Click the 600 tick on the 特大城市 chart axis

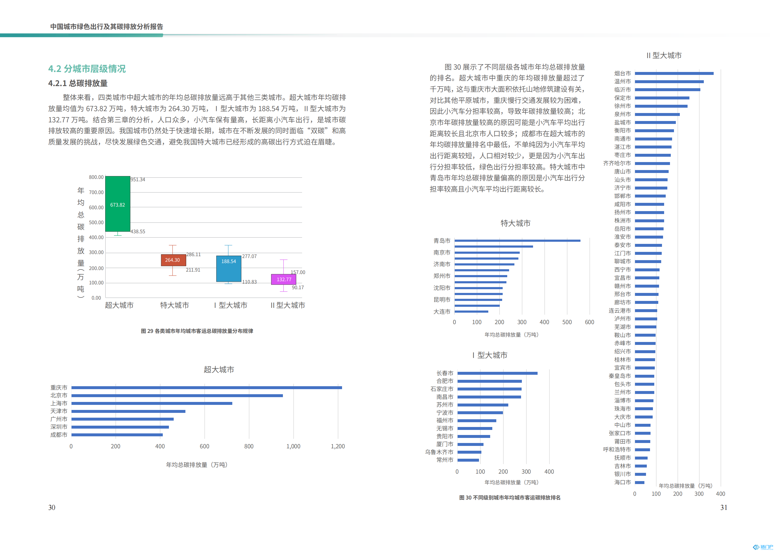(590, 322)
